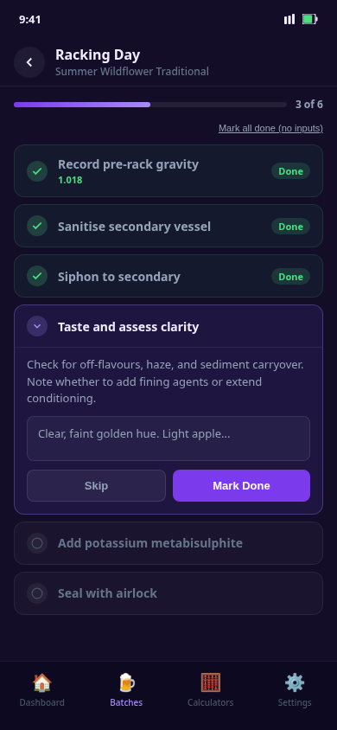
Task: Expand the Seal with airlock step
Action: coord(168,593)
